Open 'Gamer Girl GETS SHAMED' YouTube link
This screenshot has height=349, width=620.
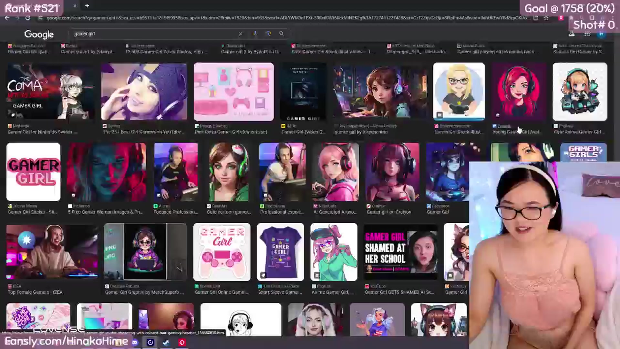click(399, 292)
